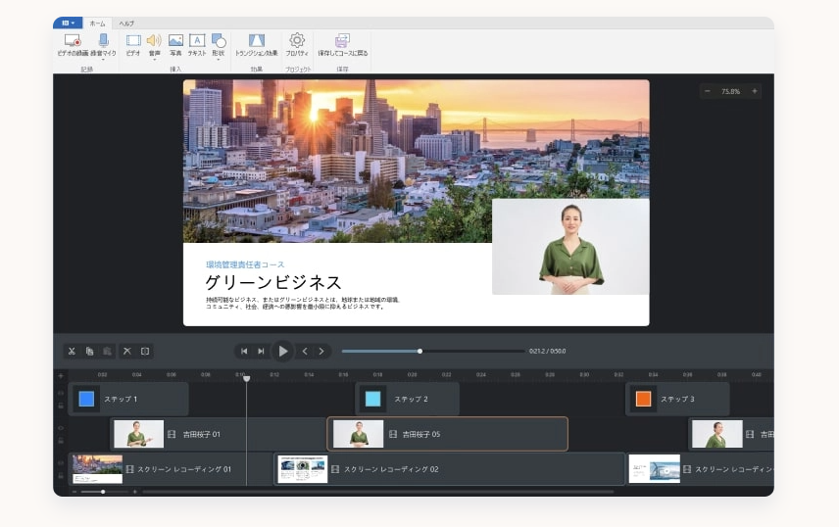839x527 pixels.
Task: Open the 形状 shapes dropdown
Action: [x=218, y=59]
